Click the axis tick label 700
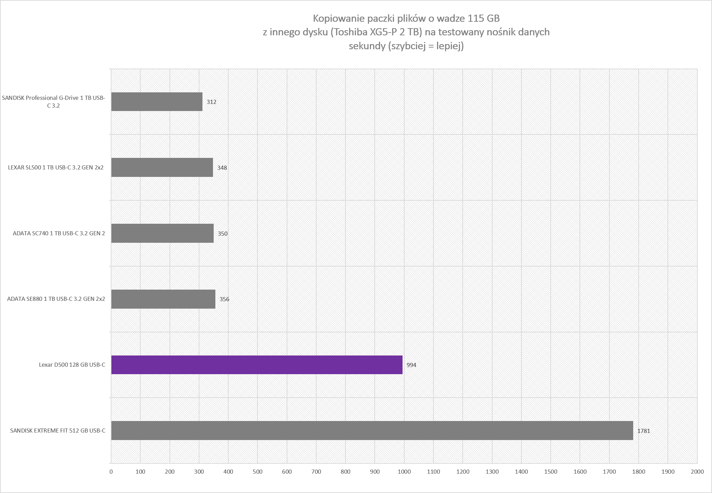The image size is (712, 493). (316, 472)
